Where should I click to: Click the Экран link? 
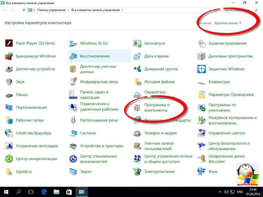tap(86, 172)
